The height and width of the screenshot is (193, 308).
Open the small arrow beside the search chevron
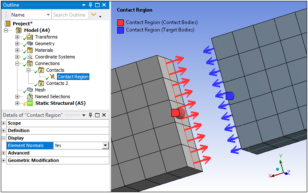click(100, 17)
